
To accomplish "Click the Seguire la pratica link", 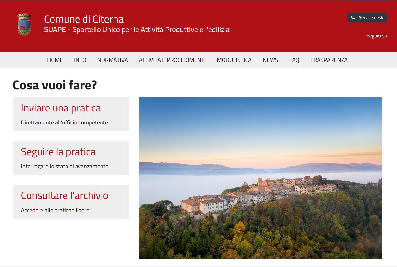I will coord(58,152).
